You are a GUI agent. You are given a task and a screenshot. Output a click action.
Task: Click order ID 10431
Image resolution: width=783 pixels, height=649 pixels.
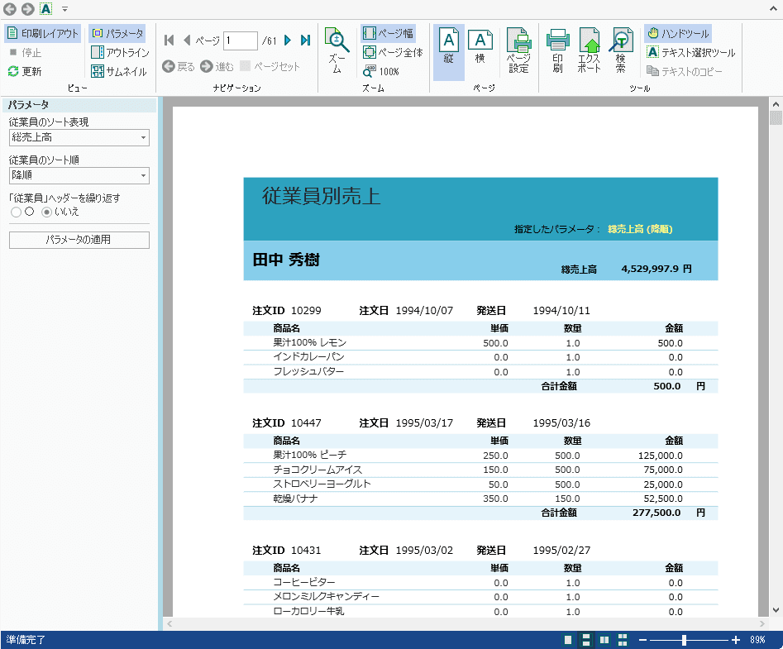[306, 550]
